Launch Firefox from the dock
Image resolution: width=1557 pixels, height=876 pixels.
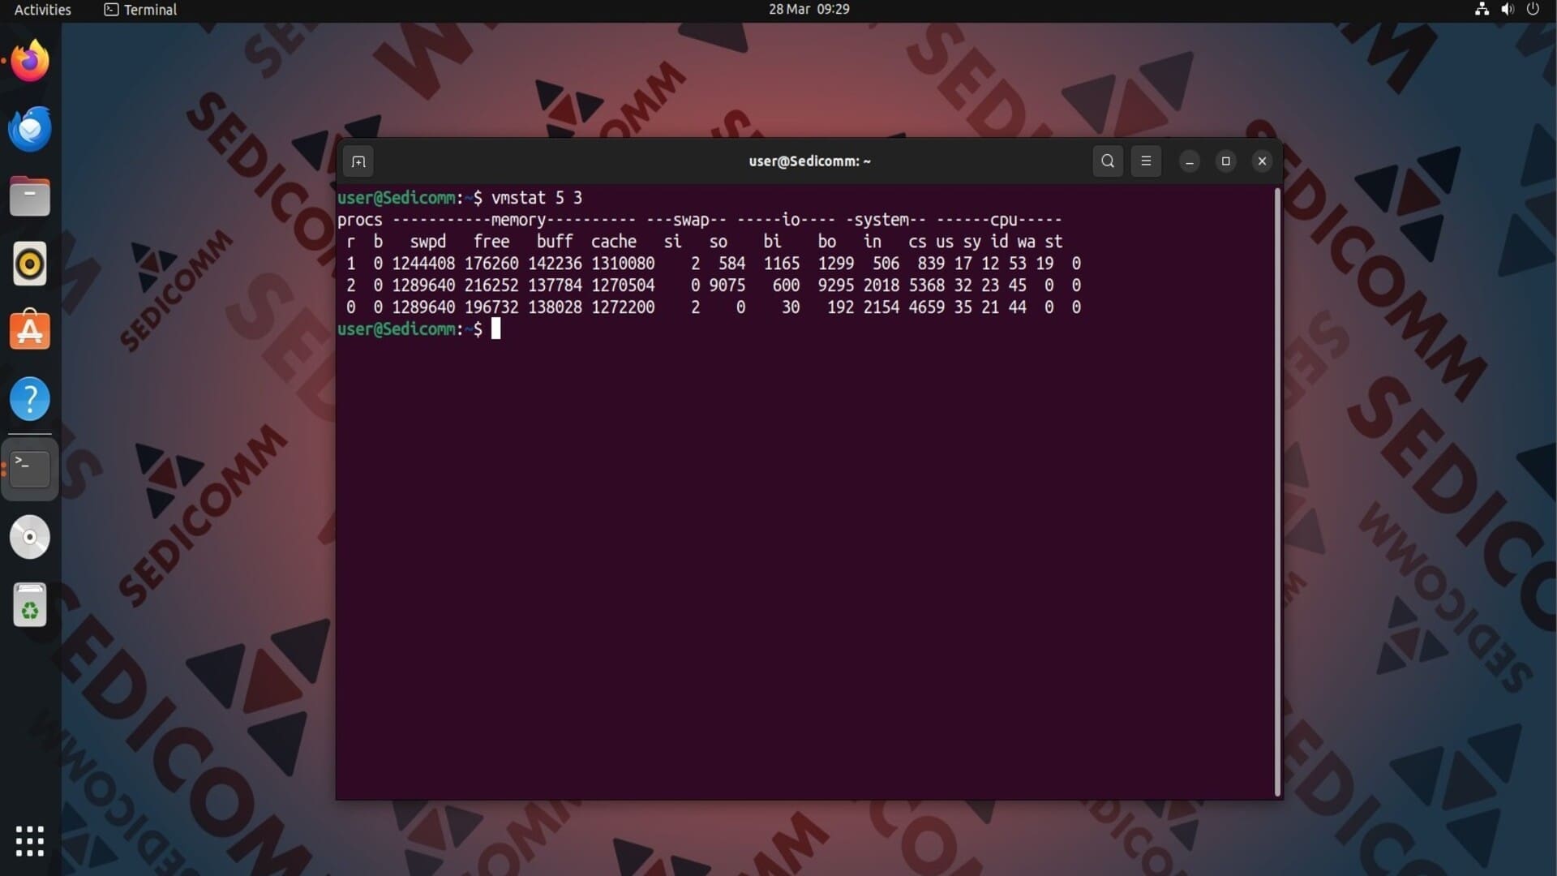point(30,61)
